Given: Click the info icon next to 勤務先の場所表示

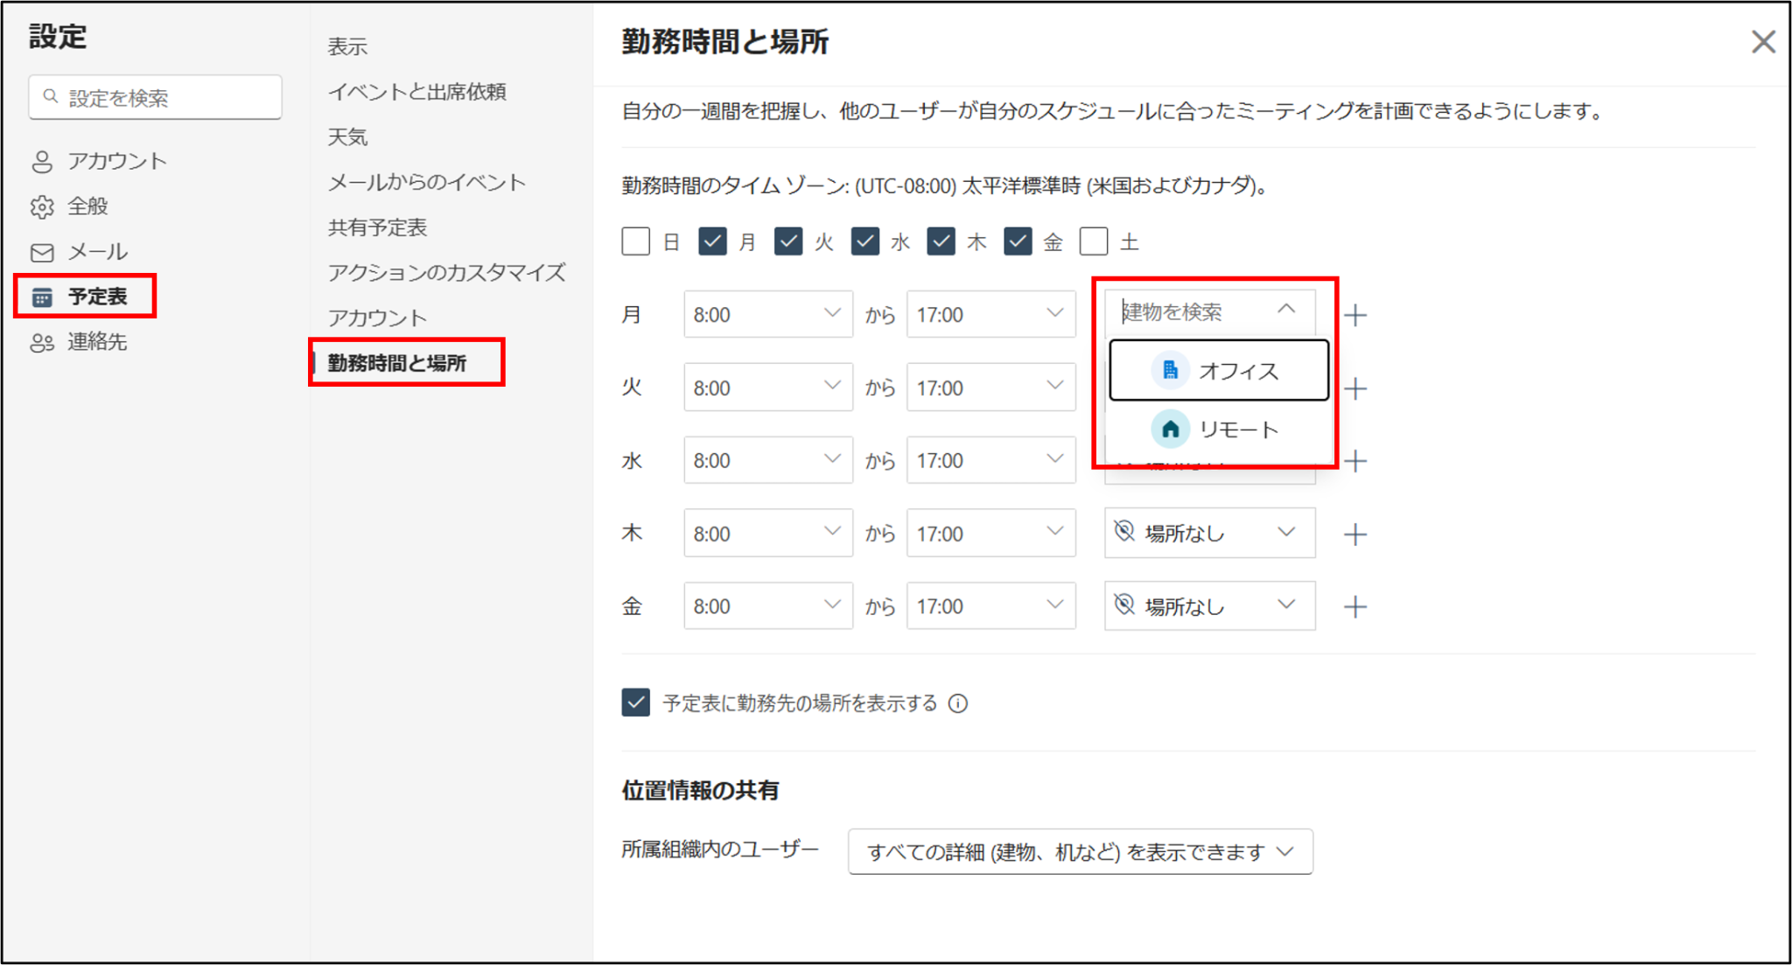Looking at the screenshot, I should pos(958,703).
